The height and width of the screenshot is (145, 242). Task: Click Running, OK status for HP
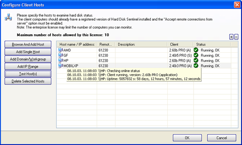tap(210, 61)
